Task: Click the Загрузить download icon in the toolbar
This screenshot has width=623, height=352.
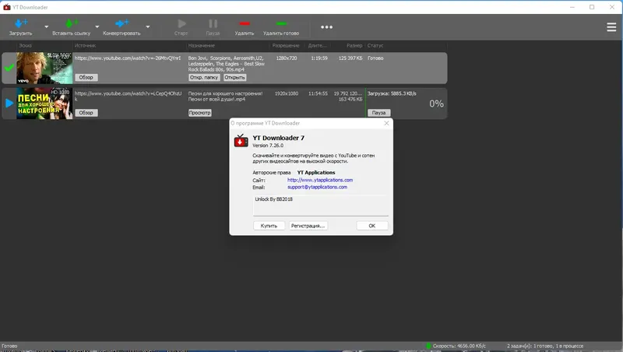Action: click(x=21, y=24)
